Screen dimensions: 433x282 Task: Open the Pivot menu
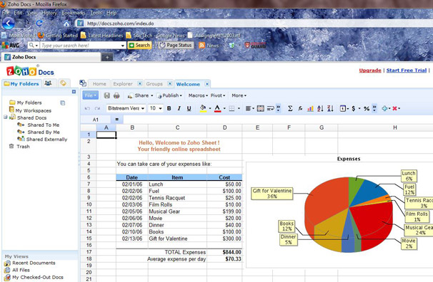coord(218,95)
